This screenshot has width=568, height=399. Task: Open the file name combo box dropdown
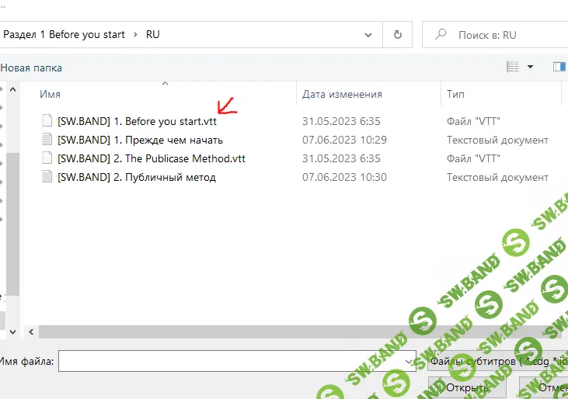410,362
